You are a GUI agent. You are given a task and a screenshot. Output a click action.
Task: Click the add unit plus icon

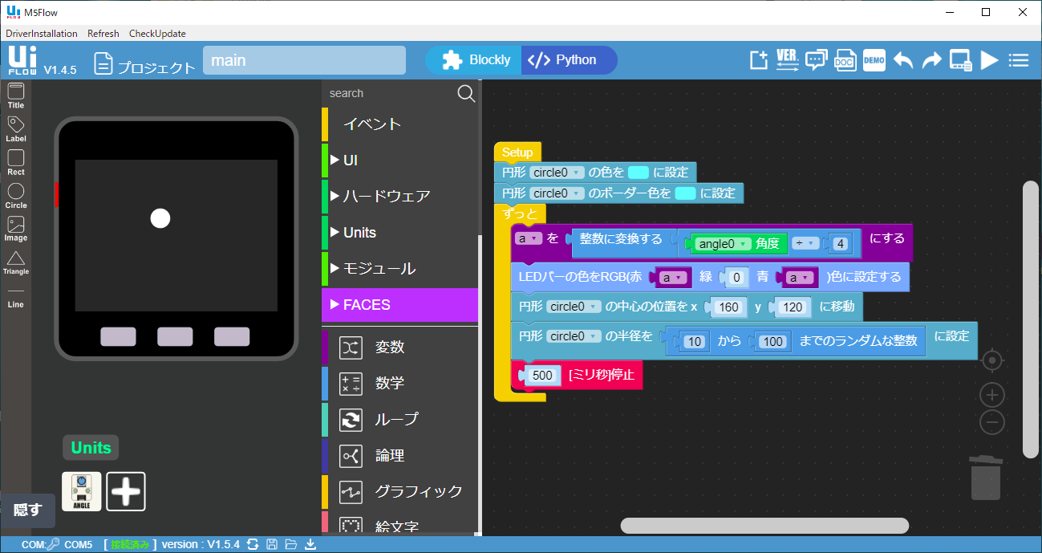(x=126, y=491)
